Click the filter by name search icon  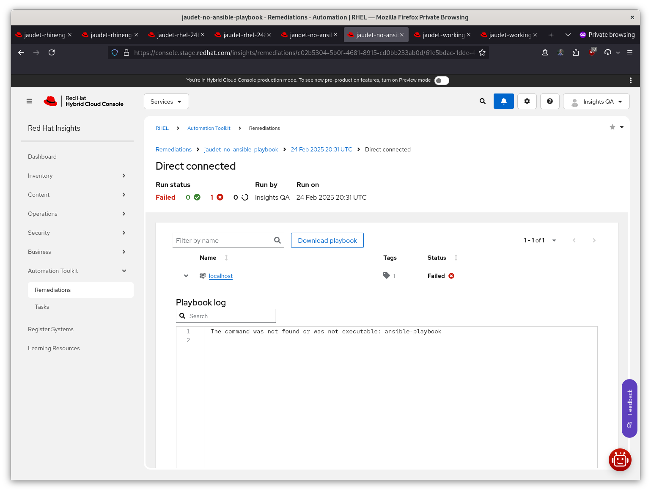277,240
